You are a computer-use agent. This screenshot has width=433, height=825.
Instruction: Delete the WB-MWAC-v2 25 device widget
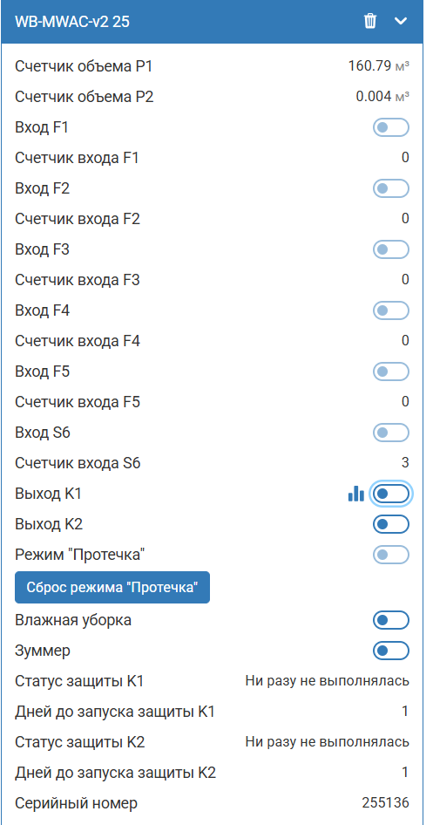370,21
